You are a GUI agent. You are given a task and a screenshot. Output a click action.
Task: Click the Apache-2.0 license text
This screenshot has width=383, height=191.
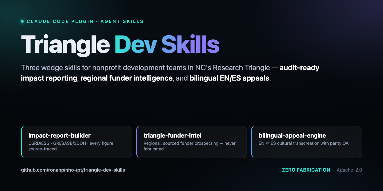pos(349,170)
